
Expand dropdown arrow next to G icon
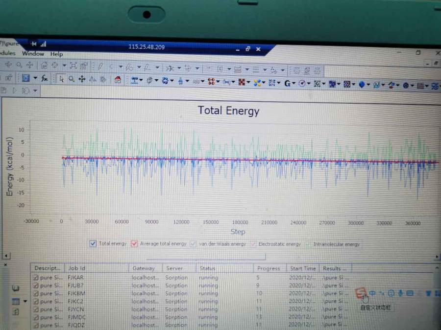point(294,84)
